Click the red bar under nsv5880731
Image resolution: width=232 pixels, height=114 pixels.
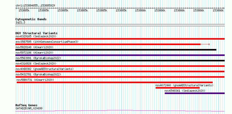point(115,82)
